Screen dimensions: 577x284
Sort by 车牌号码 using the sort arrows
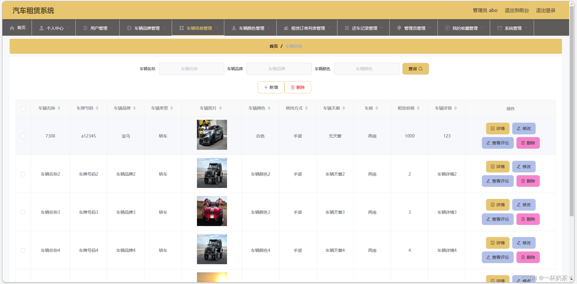pos(97,108)
